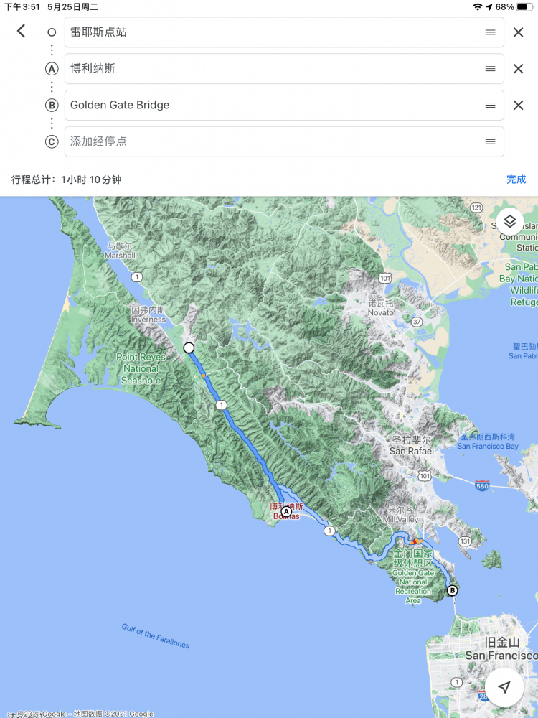Tap the current location arrow button

point(504,687)
